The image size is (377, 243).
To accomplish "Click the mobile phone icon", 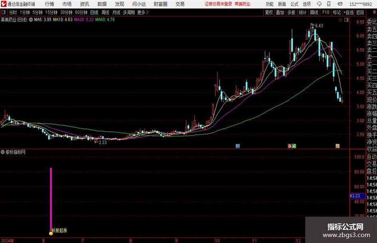I will [x=329, y=4].
